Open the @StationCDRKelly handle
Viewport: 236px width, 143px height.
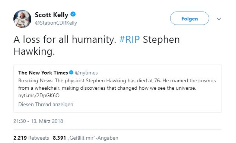[x=56, y=23]
